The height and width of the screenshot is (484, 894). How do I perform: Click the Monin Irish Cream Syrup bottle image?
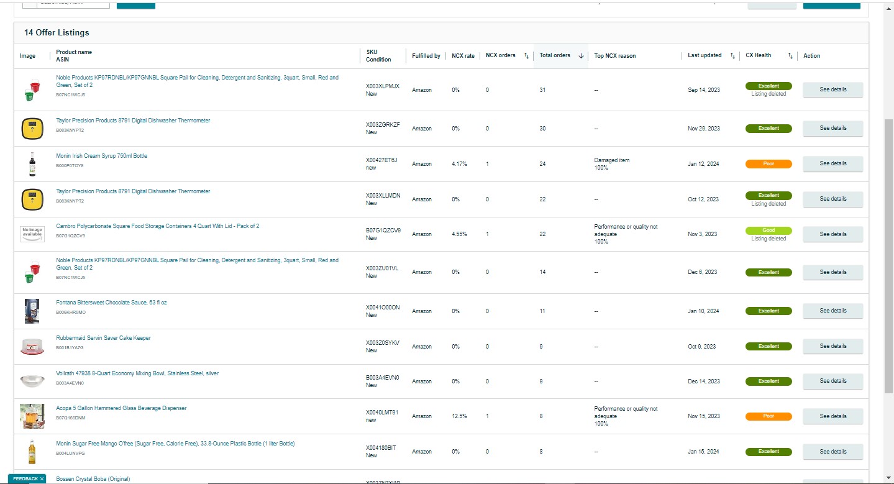coord(32,164)
